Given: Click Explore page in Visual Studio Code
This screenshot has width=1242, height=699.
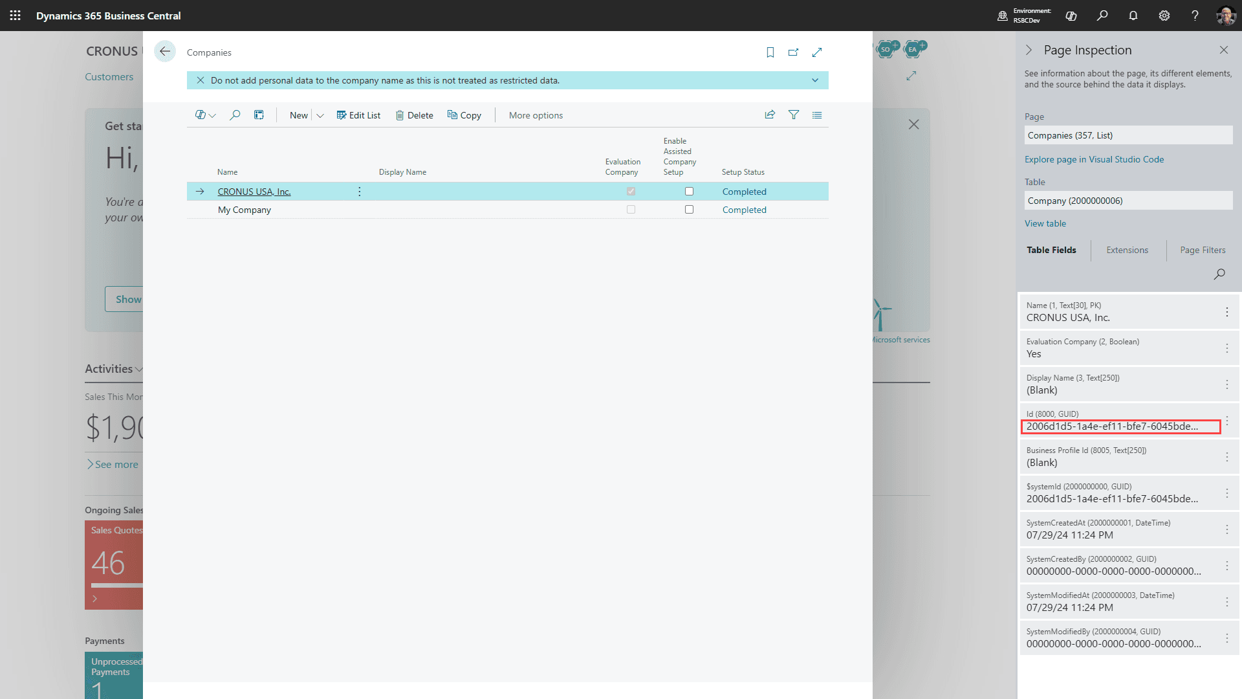Looking at the screenshot, I should (1094, 159).
